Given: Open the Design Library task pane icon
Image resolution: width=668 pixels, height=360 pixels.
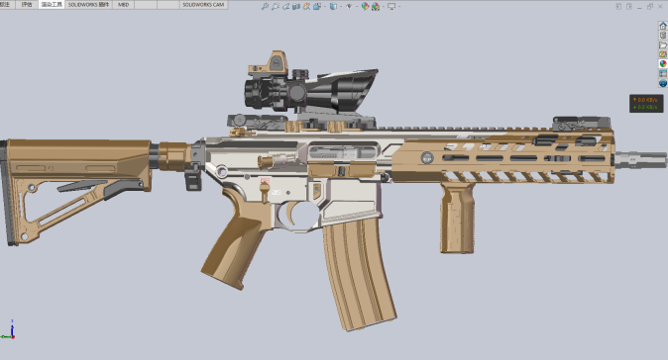Looking at the screenshot, I should (x=663, y=36).
